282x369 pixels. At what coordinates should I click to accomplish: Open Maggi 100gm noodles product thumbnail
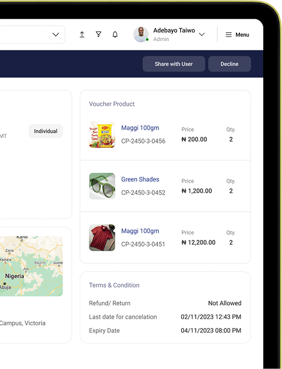click(x=102, y=135)
